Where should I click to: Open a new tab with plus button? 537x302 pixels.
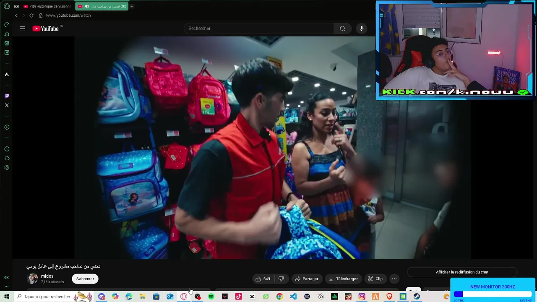132,6
